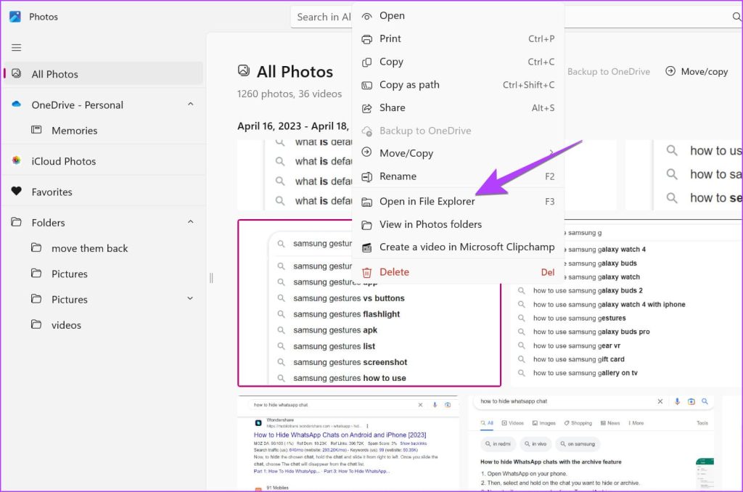Viewport: 743px width, 492px height.
Task: Click the Move/copy toolbar button
Action: [697, 72]
